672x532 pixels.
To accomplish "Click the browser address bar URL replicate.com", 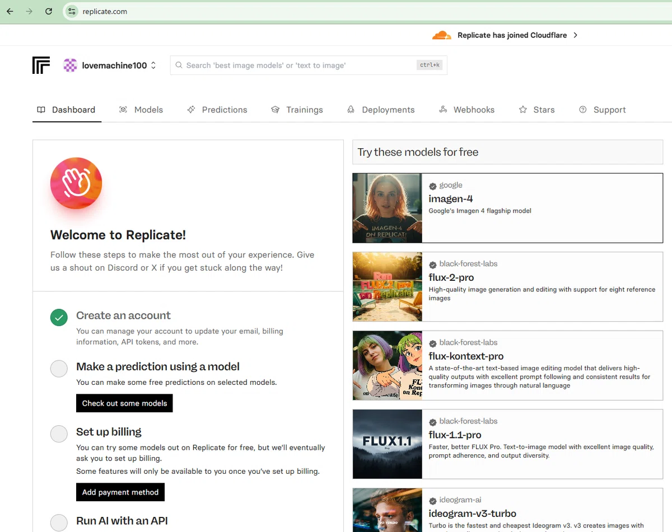I will pyautogui.click(x=105, y=11).
